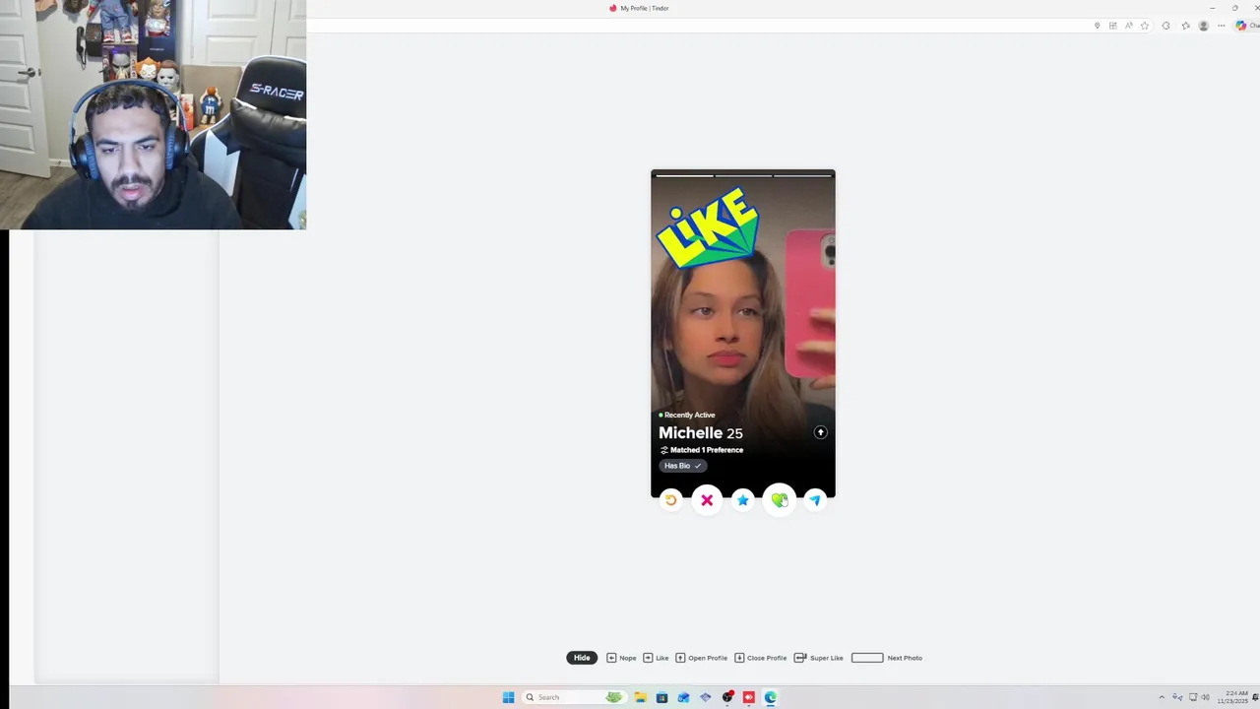
Task: Click the blue paper plane Boost button
Action: point(815,500)
